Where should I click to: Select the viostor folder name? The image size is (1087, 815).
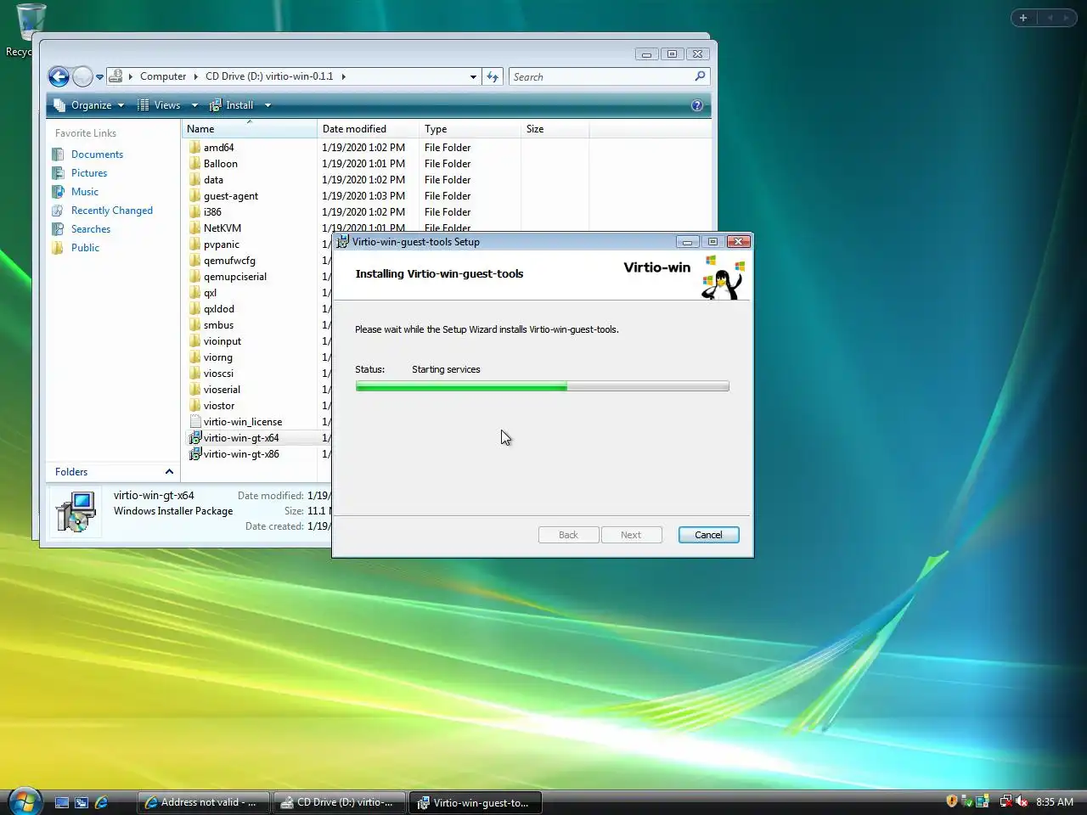tap(219, 406)
